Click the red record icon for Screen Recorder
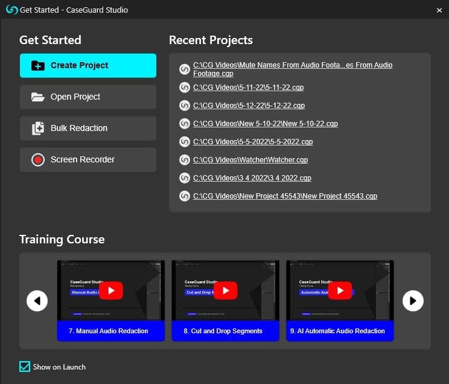 pyautogui.click(x=38, y=159)
